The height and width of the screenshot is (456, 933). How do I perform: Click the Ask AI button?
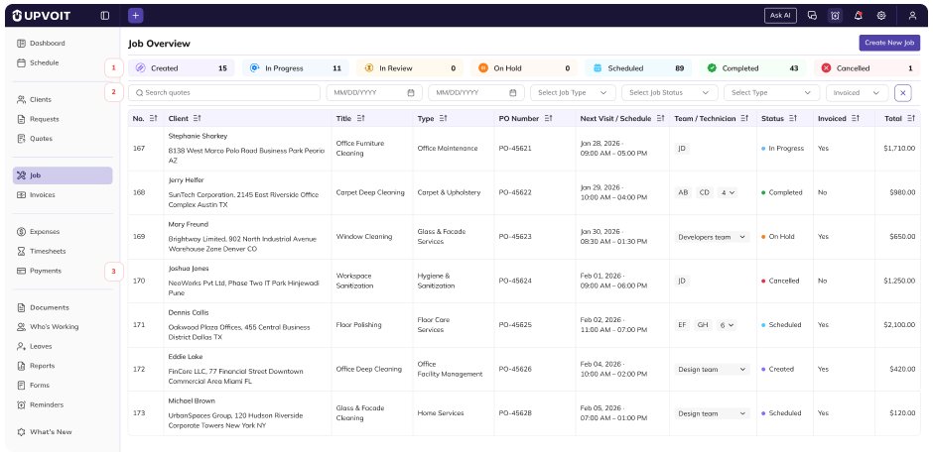tap(779, 16)
